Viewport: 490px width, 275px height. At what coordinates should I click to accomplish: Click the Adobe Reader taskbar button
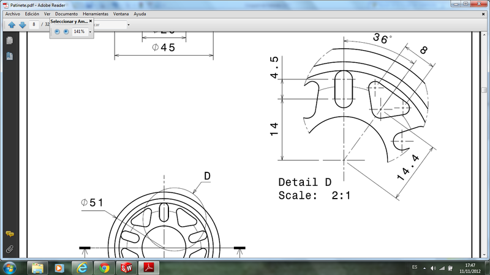point(149,268)
